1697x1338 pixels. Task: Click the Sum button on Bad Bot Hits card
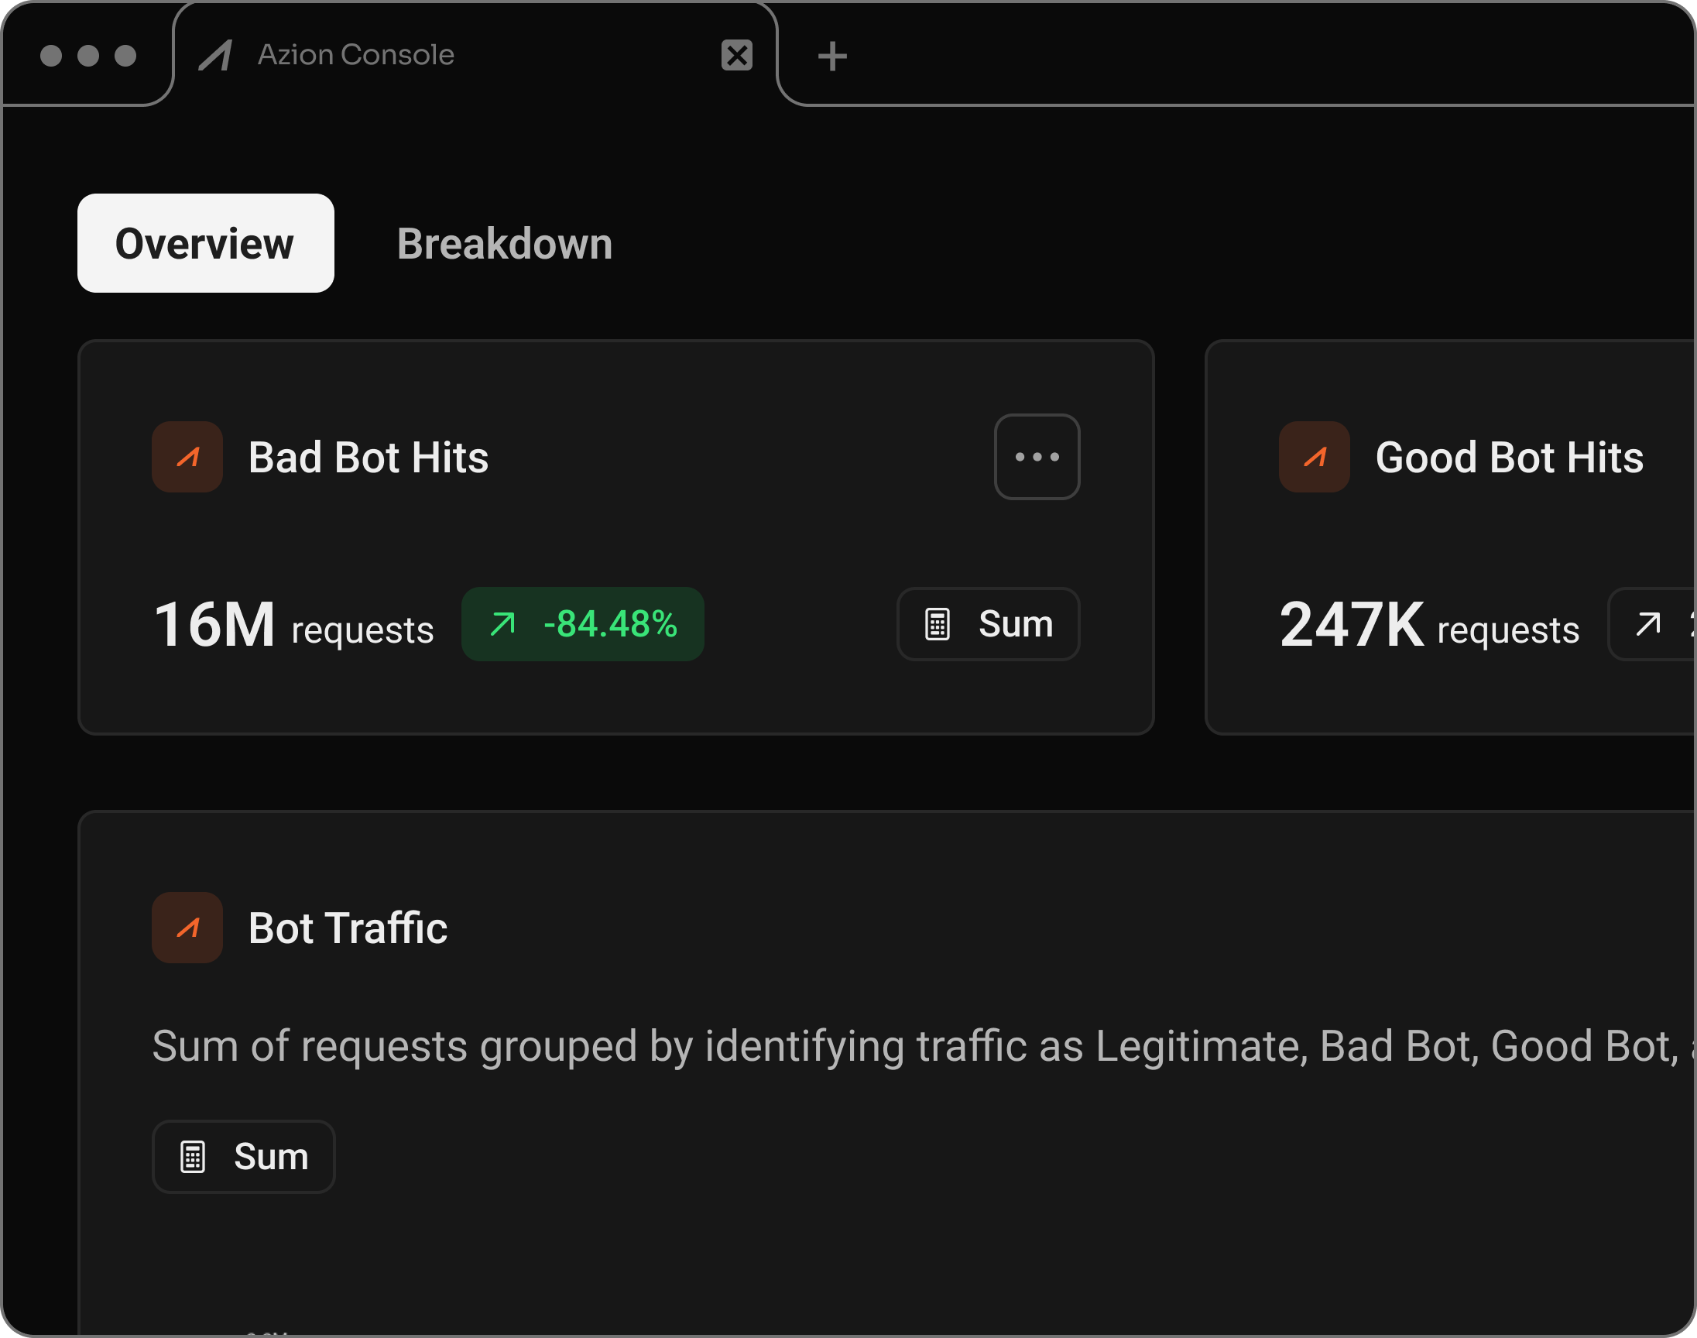tap(988, 624)
